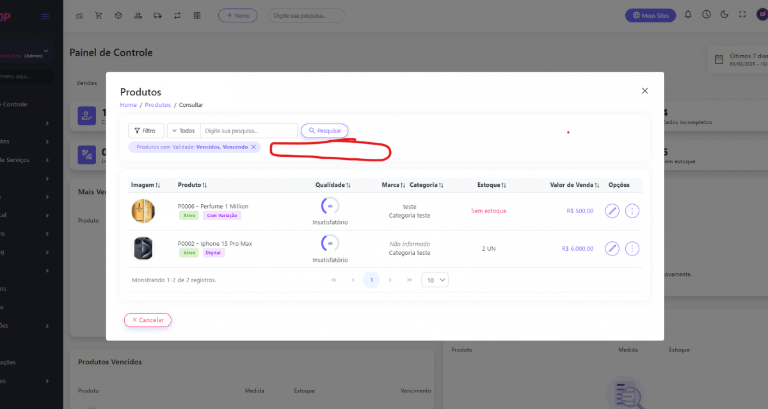Click the Perfume 1 Million product thumbnail
Screen dimensions: 768x409
point(143,211)
